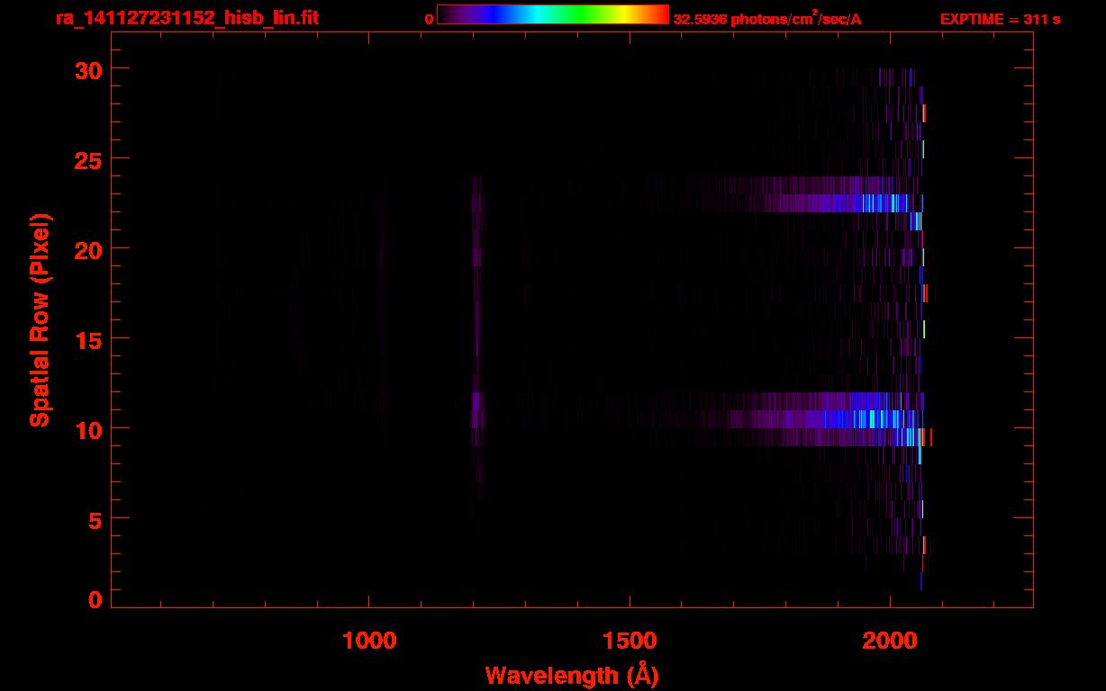Click the x-axis tick label 1000
The width and height of the screenshot is (1106, 691).
369,640
